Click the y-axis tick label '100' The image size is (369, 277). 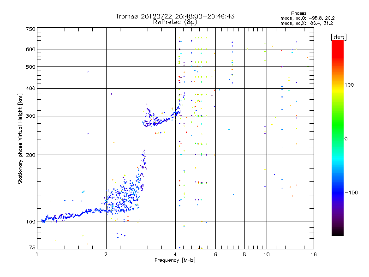30,222
